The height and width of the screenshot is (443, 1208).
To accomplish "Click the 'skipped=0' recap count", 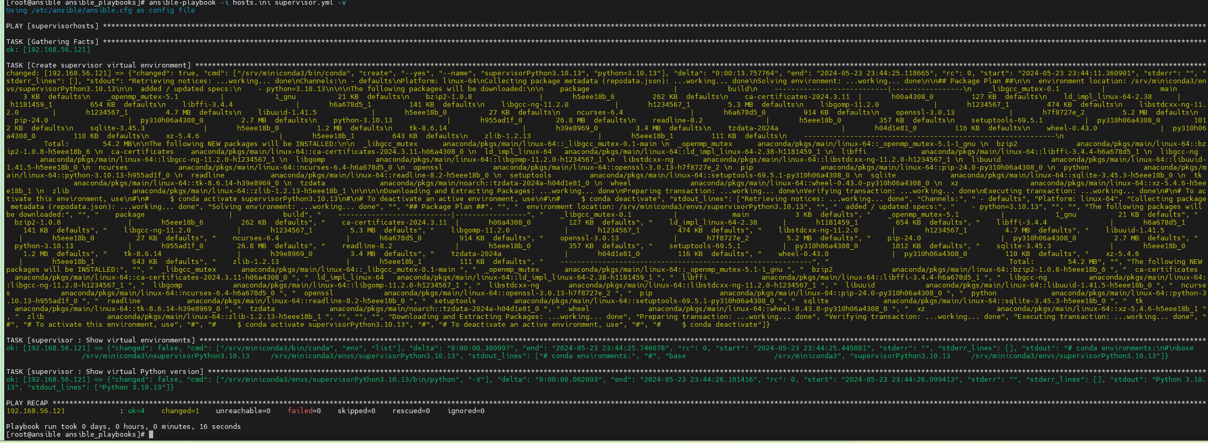I will [357, 411].
